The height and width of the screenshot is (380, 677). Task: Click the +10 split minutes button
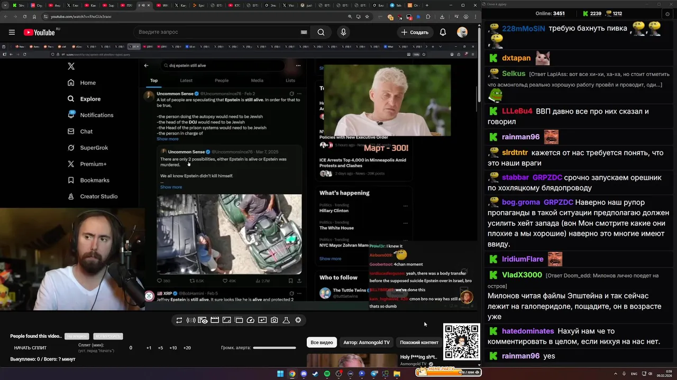click(x=173, y=348)
